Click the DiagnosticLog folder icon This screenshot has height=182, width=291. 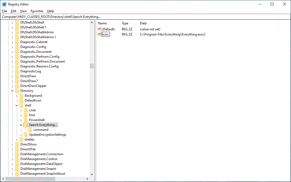pos(17,71)
